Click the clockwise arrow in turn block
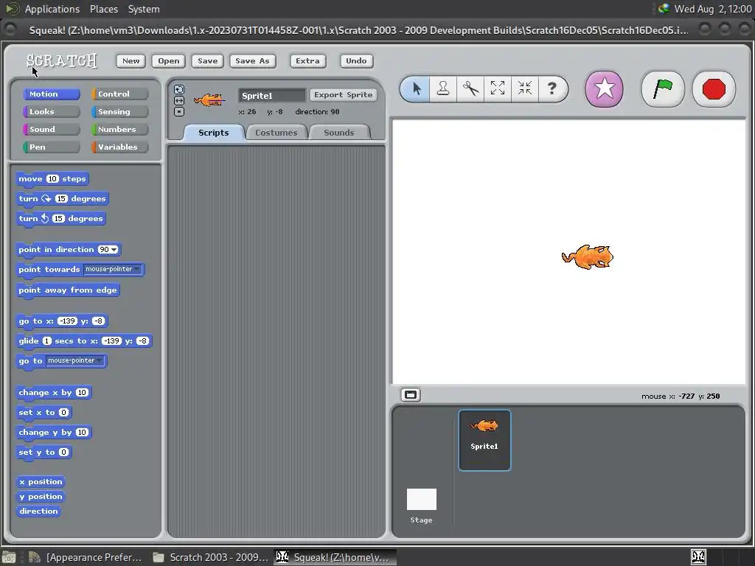The width and height of the screenshot is (755, 566). pyautogui.click(x=46, y=198)
